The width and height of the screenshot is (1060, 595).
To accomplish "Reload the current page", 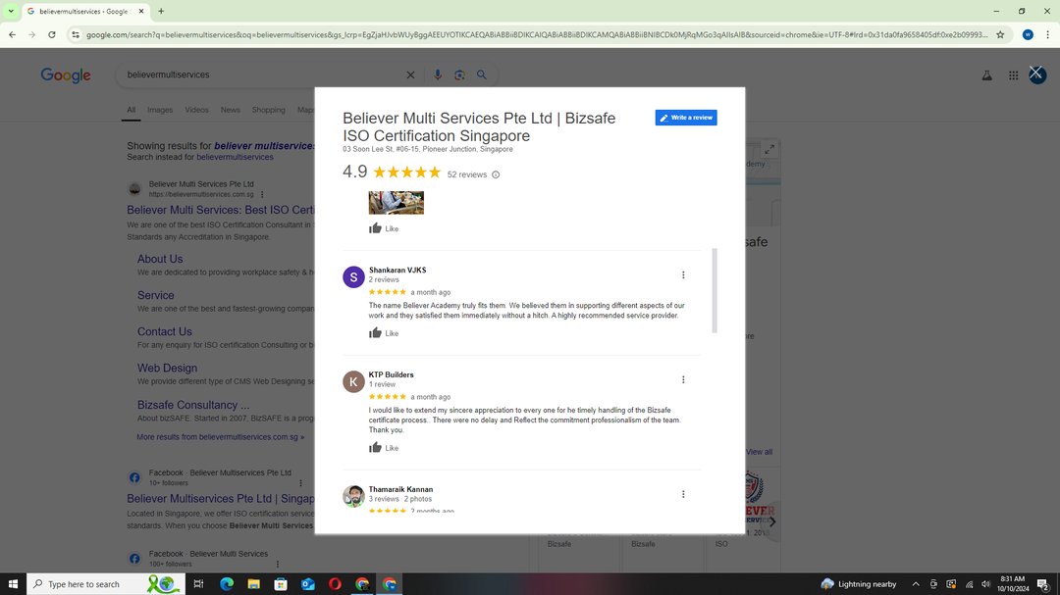I will (51, 35).
